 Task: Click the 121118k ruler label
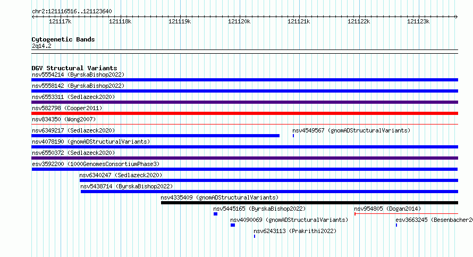tap(120, 21)
